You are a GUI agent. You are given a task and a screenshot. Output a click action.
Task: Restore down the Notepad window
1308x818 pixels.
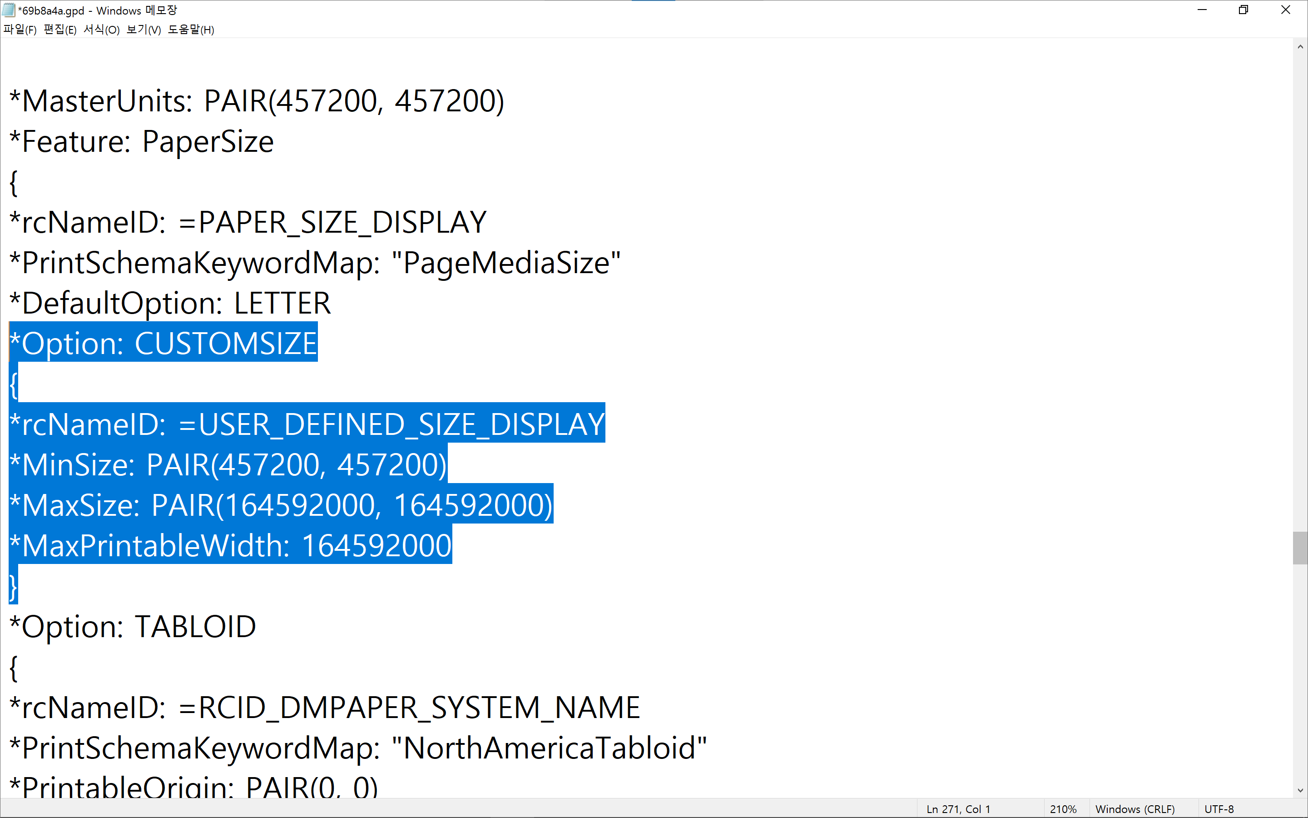pyautogui.click(x=1244, y=10)
